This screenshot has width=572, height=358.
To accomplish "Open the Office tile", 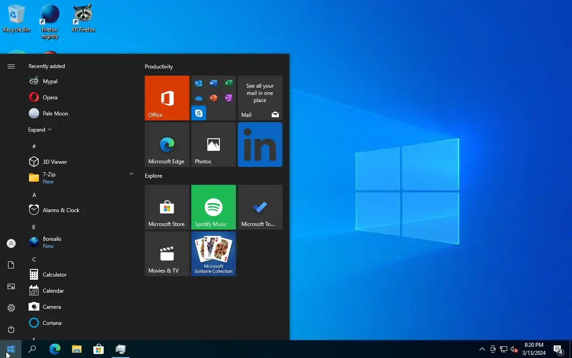I will point(167,98).
